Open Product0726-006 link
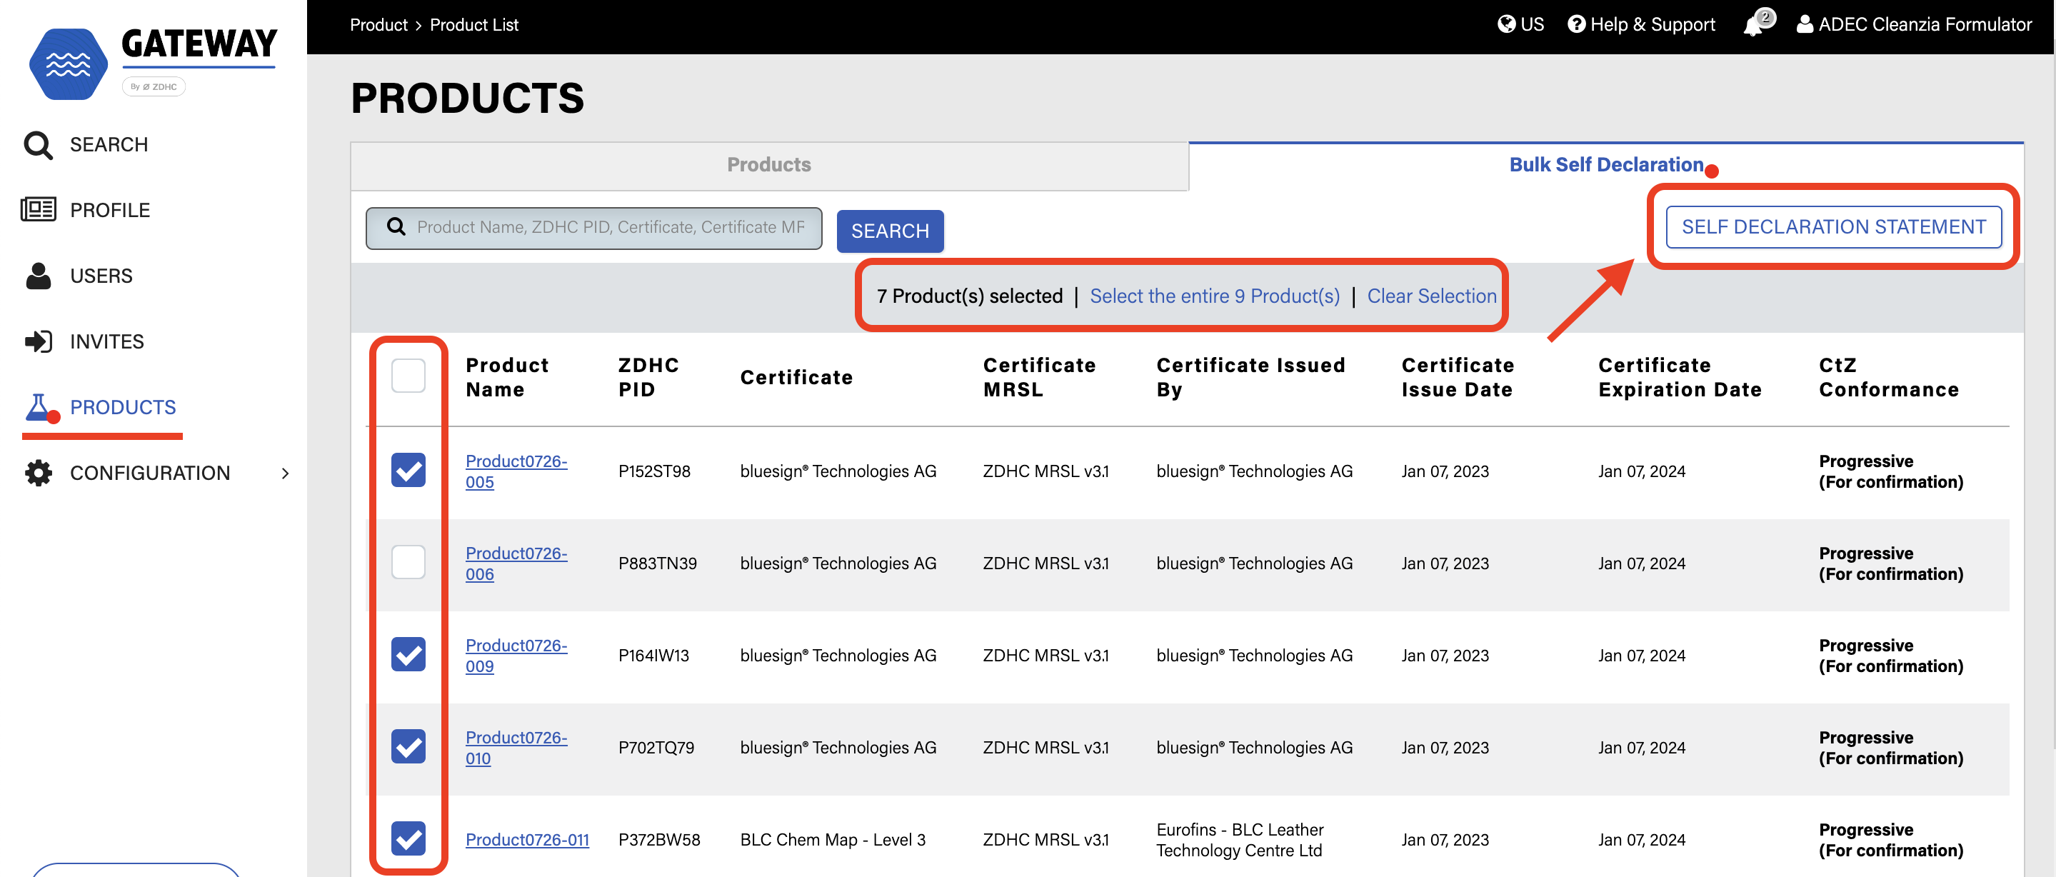The width and height of the screenshot is (2056, 877). coord(516,563)
